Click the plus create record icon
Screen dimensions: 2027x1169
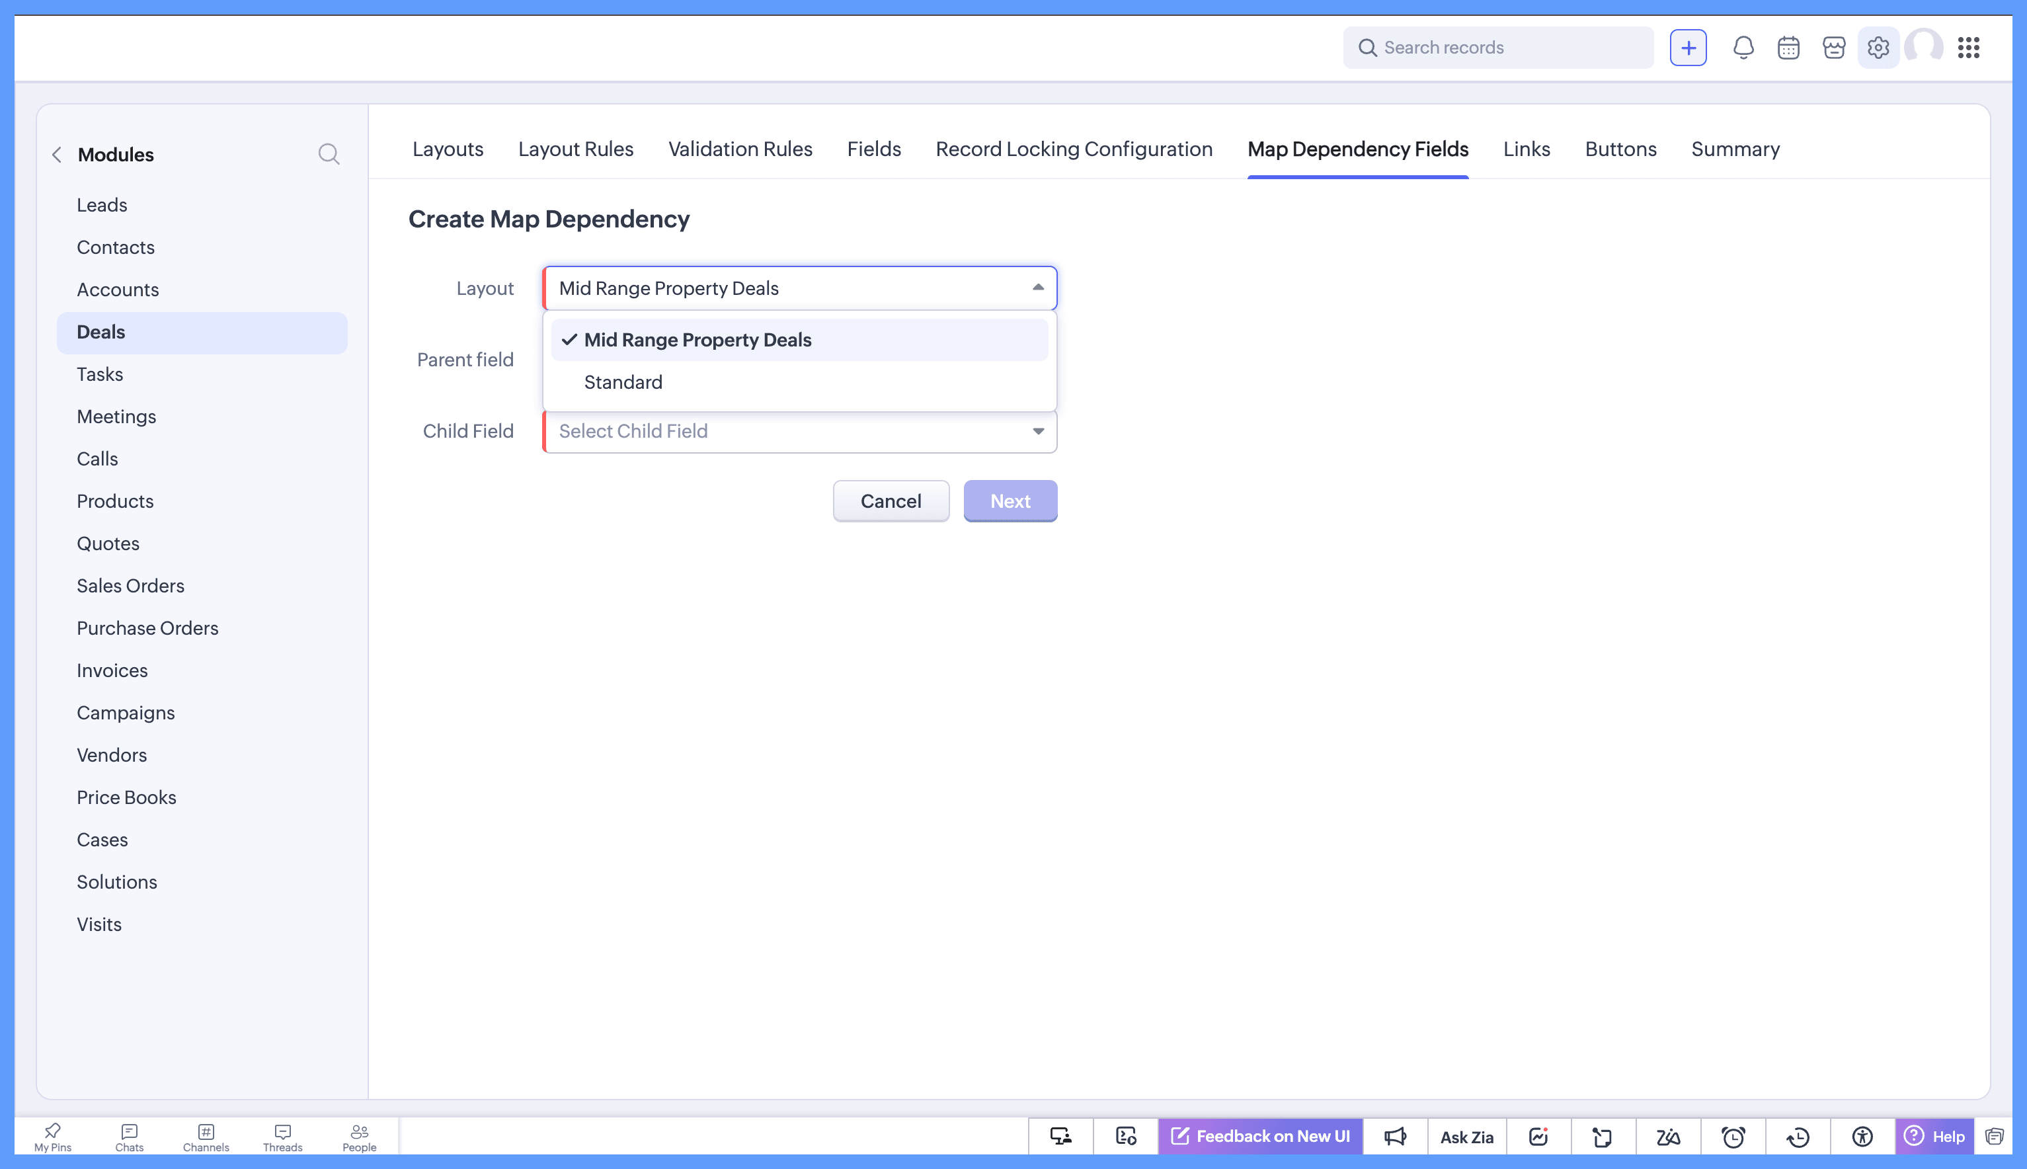1689,48
